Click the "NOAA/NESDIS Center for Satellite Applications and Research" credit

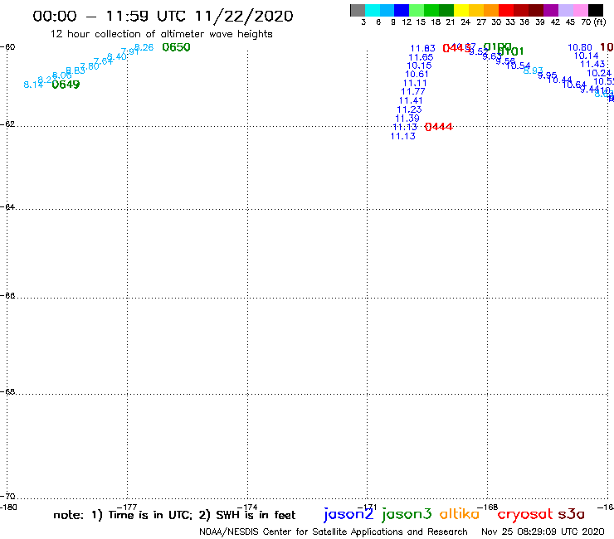[334, 532]
